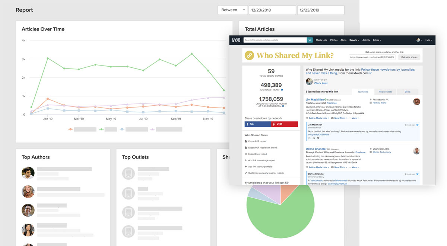
Task: Open the Between date range dropdown
Action: (232, 10)
